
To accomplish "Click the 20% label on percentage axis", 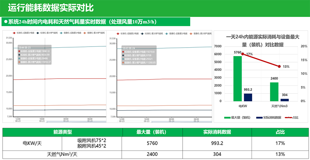I will coord(304,46).
